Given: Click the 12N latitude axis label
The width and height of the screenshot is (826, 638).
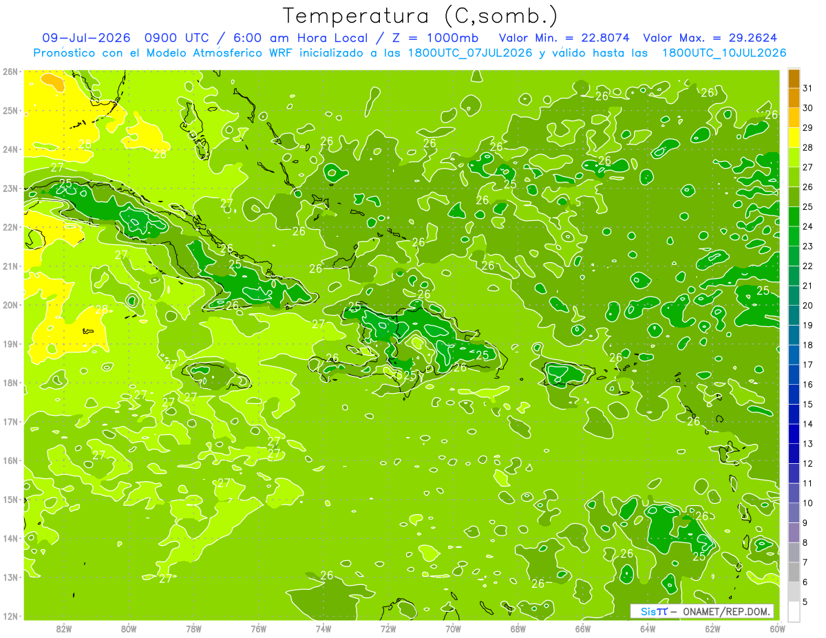Looking at the screenshot, I should 10,616.
